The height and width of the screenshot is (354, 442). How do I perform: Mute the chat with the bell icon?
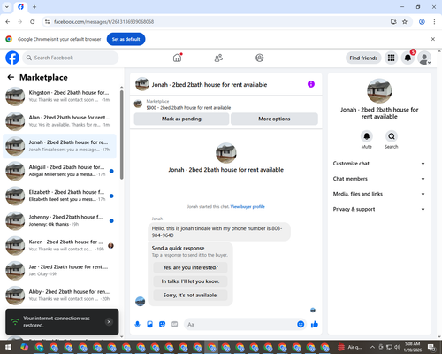tap(367, 136)
